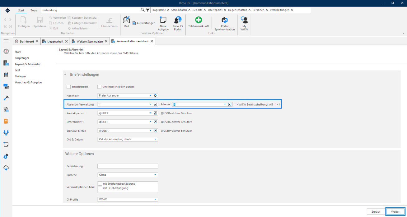This screenshot has height=217, width=407.
Task: Click the Weiter button
Action: pyautogui.click(x=395, y=211)
